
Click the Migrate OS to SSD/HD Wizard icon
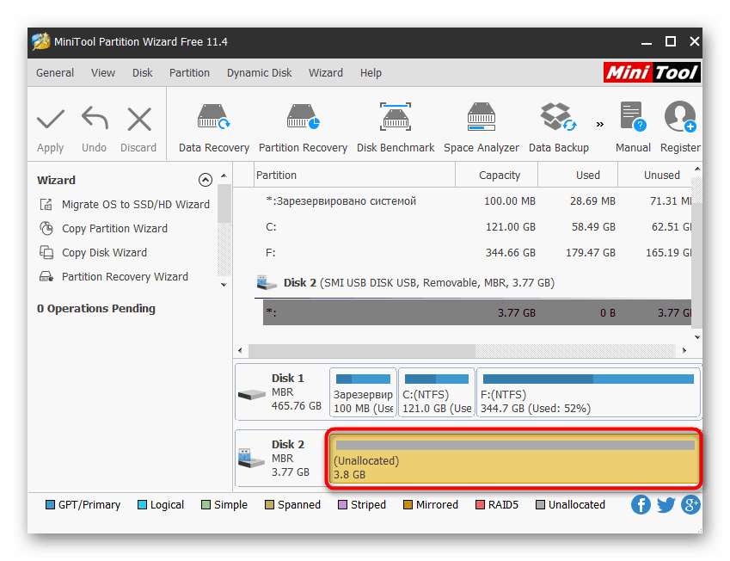(x=46, y=204)
